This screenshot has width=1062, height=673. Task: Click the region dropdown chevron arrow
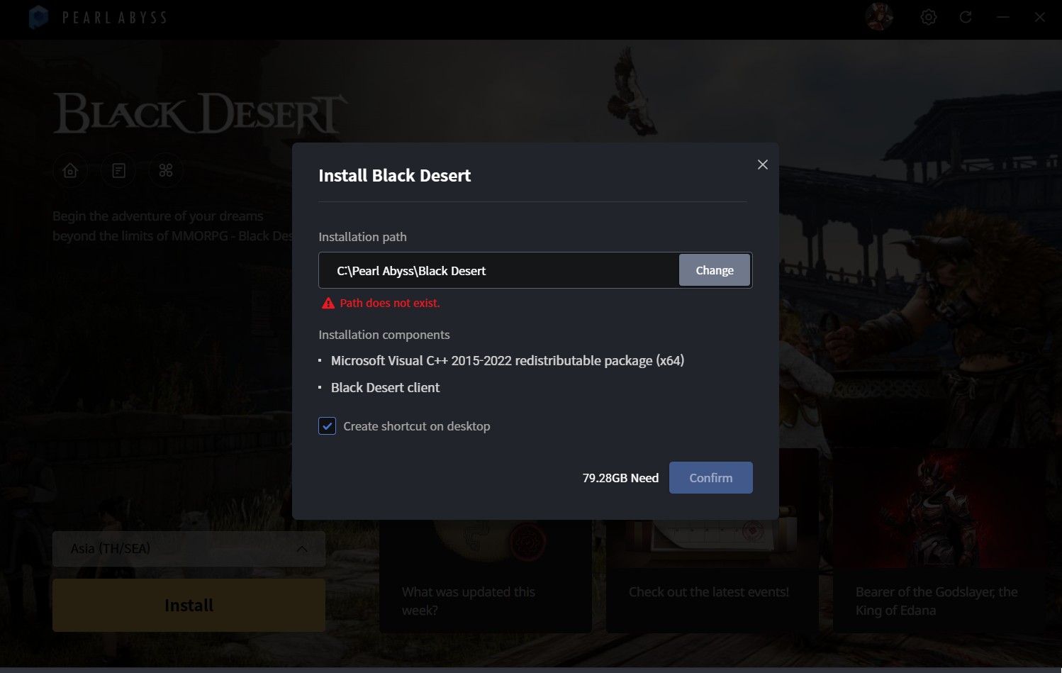point(302,549)
